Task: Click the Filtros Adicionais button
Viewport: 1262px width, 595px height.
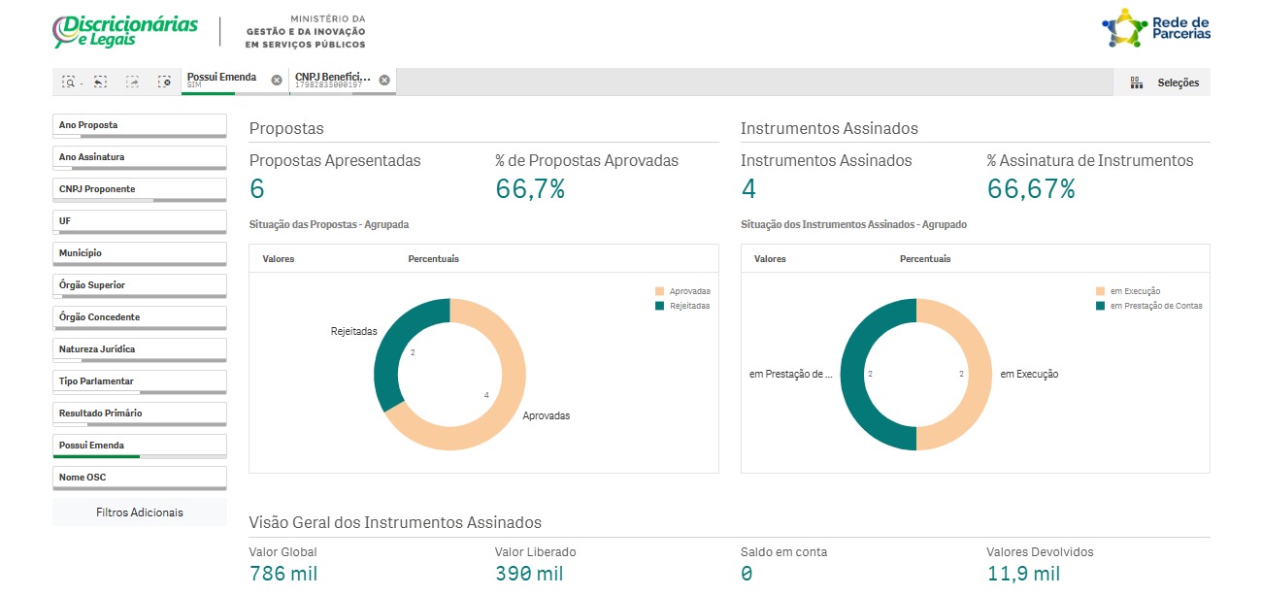Action: click(139, 512)
